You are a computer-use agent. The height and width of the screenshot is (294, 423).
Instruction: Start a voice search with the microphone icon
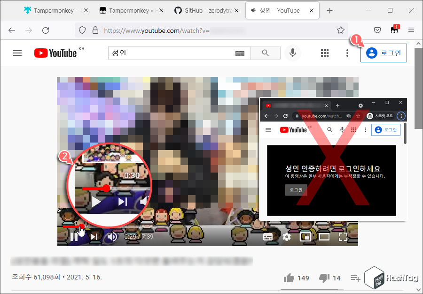point(293,53)
